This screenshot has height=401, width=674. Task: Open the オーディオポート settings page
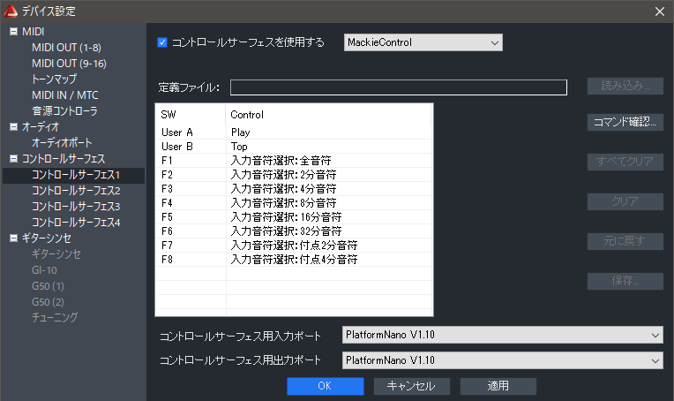tap(62, 143)
